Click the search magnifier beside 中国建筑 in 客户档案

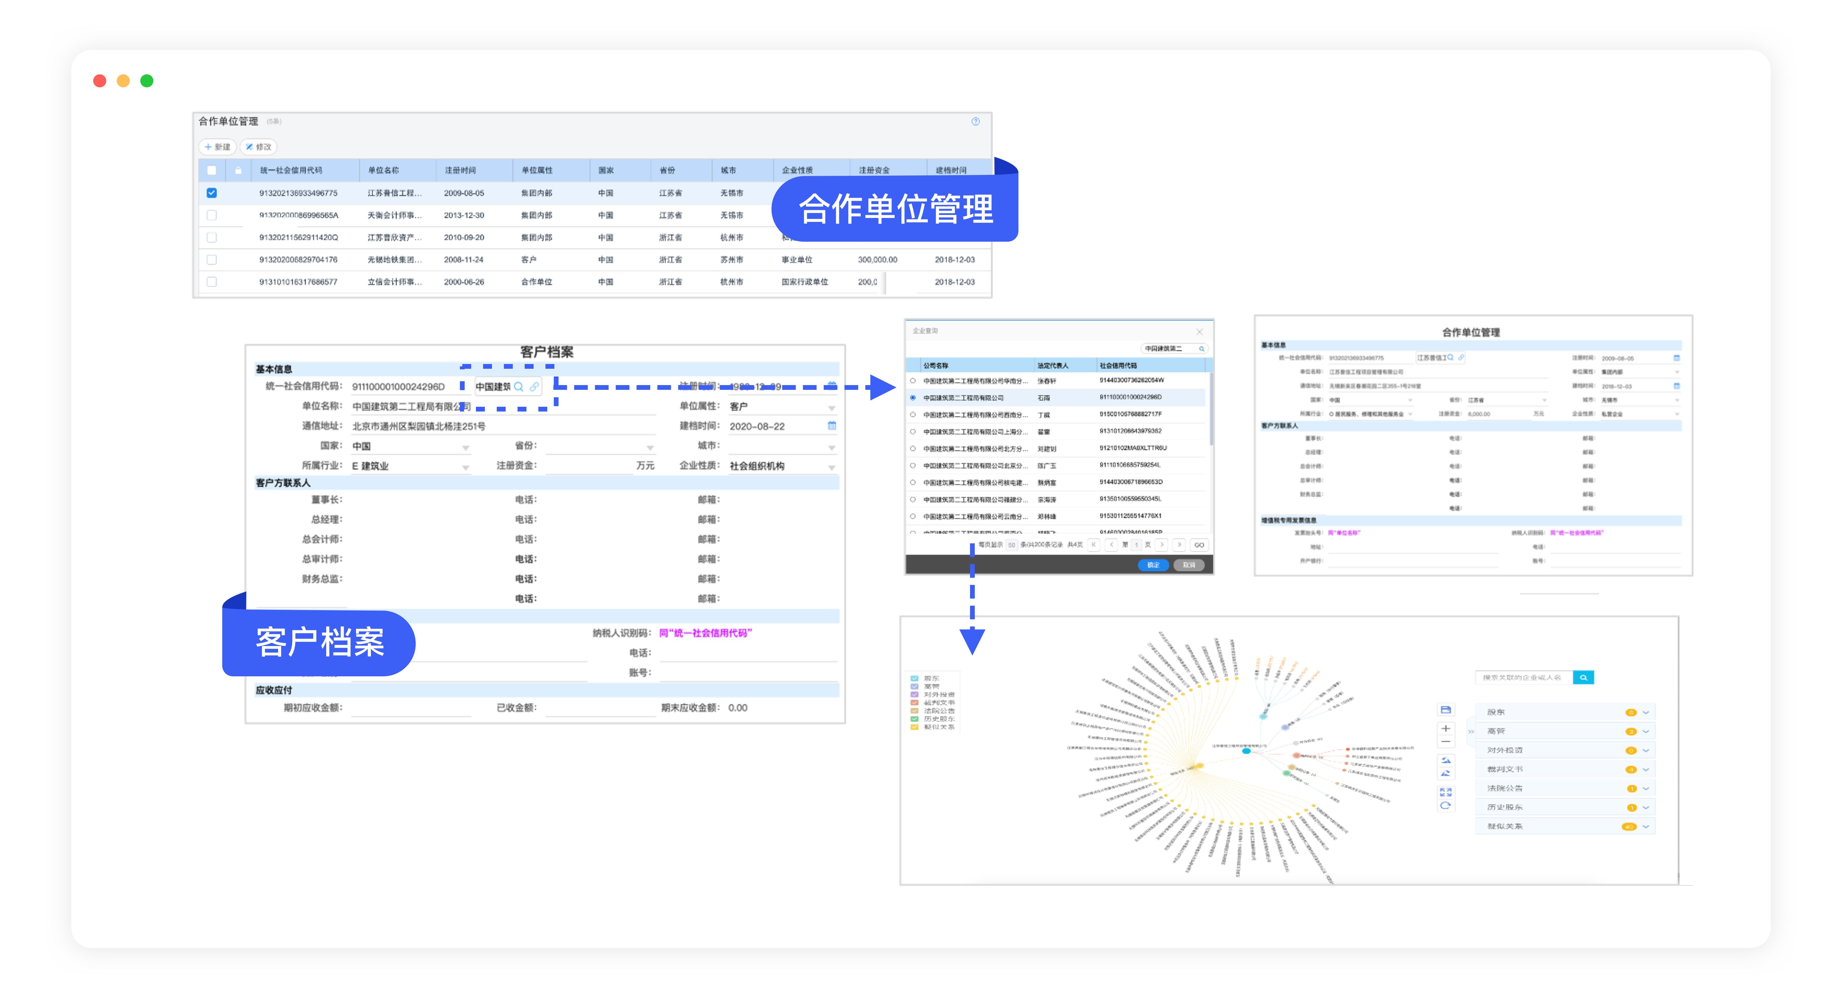click(519, 387)
